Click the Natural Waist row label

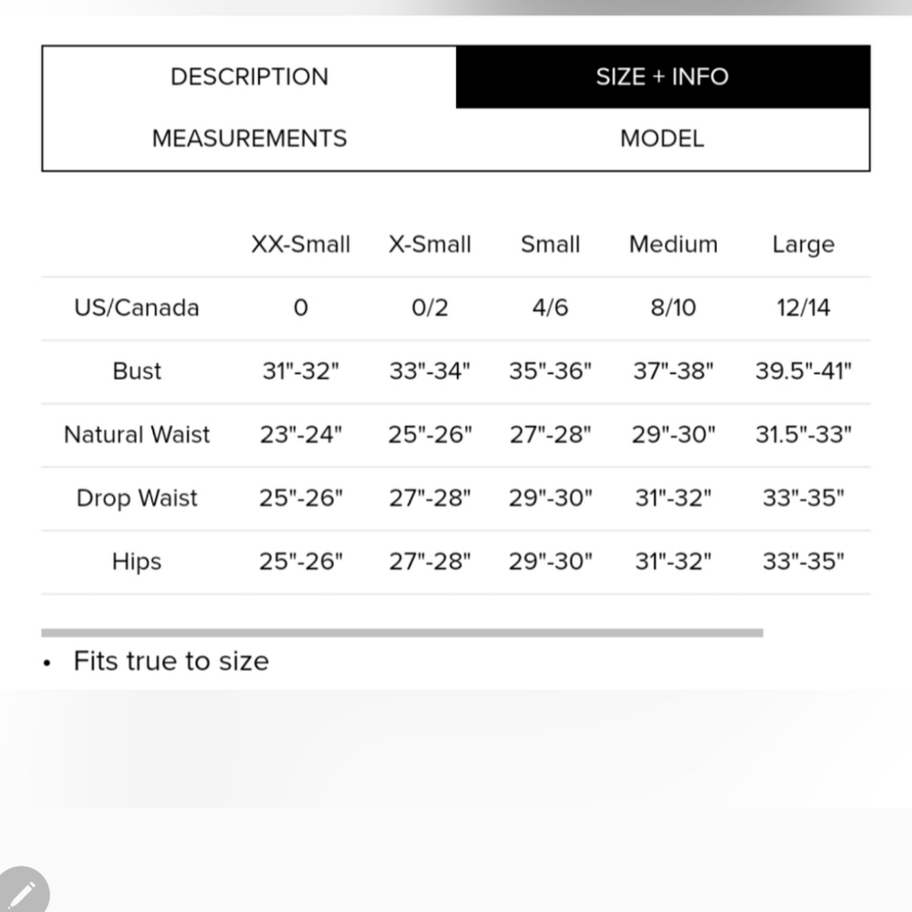137,434
